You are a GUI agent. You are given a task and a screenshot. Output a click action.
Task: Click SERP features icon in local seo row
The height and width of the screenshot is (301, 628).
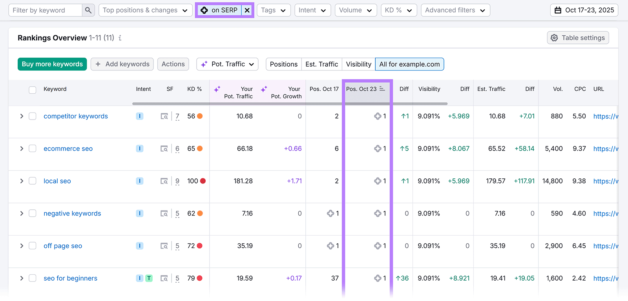(164, 181)
